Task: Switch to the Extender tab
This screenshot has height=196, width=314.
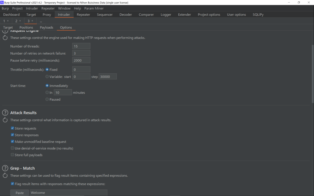Action: point(184,15)
